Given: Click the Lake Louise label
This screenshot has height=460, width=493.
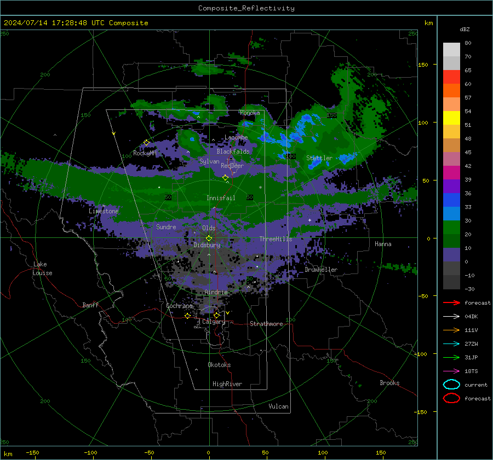Looking at the screenshot, I should point(42,269).
